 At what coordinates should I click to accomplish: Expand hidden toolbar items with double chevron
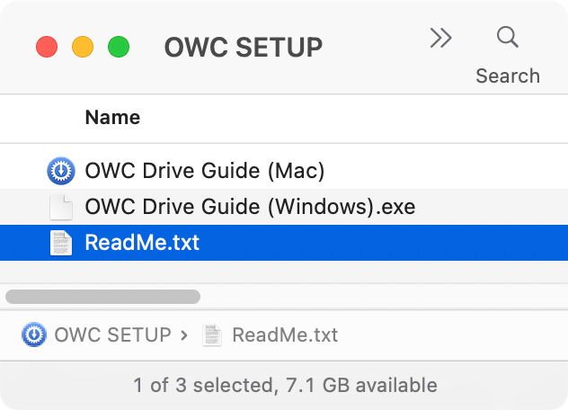pyautogui.click(x=441, y=38)
